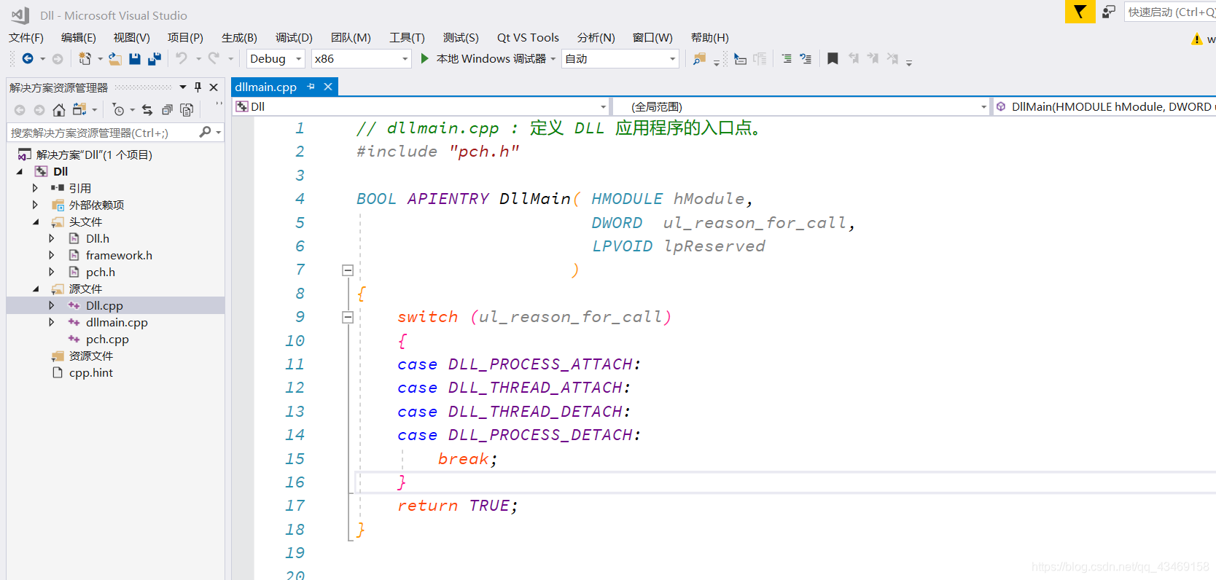Click the redo arrow icon
Image resolution: width=1216 pixels, height=580 pixels.
click(214, 58)
